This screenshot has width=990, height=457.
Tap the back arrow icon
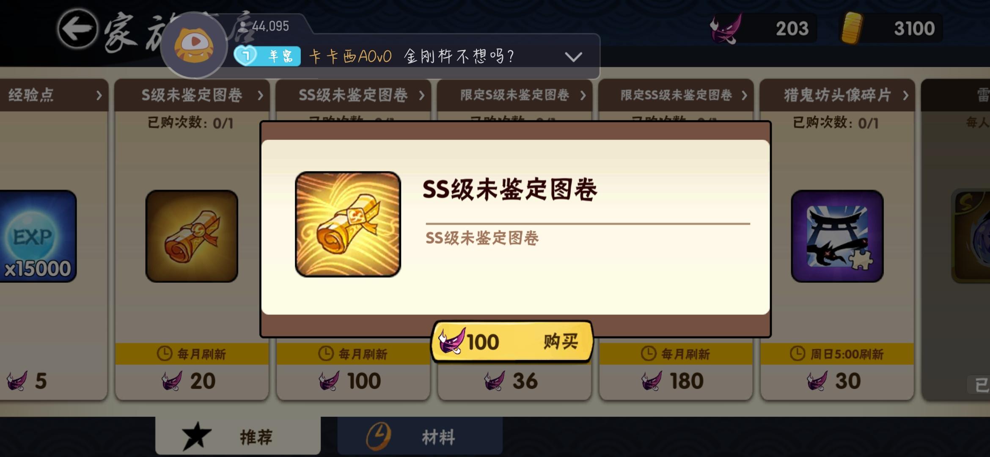coord(77,28)
